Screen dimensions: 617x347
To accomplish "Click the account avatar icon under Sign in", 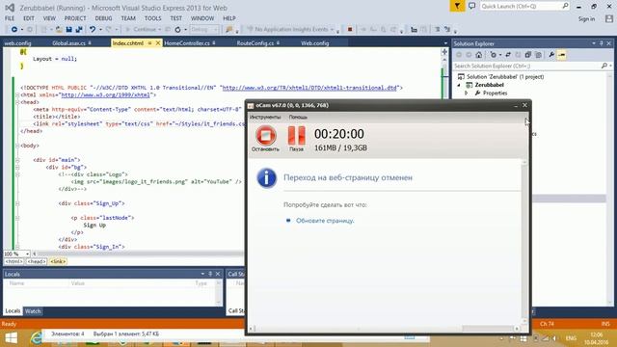I will coord(609,18).
